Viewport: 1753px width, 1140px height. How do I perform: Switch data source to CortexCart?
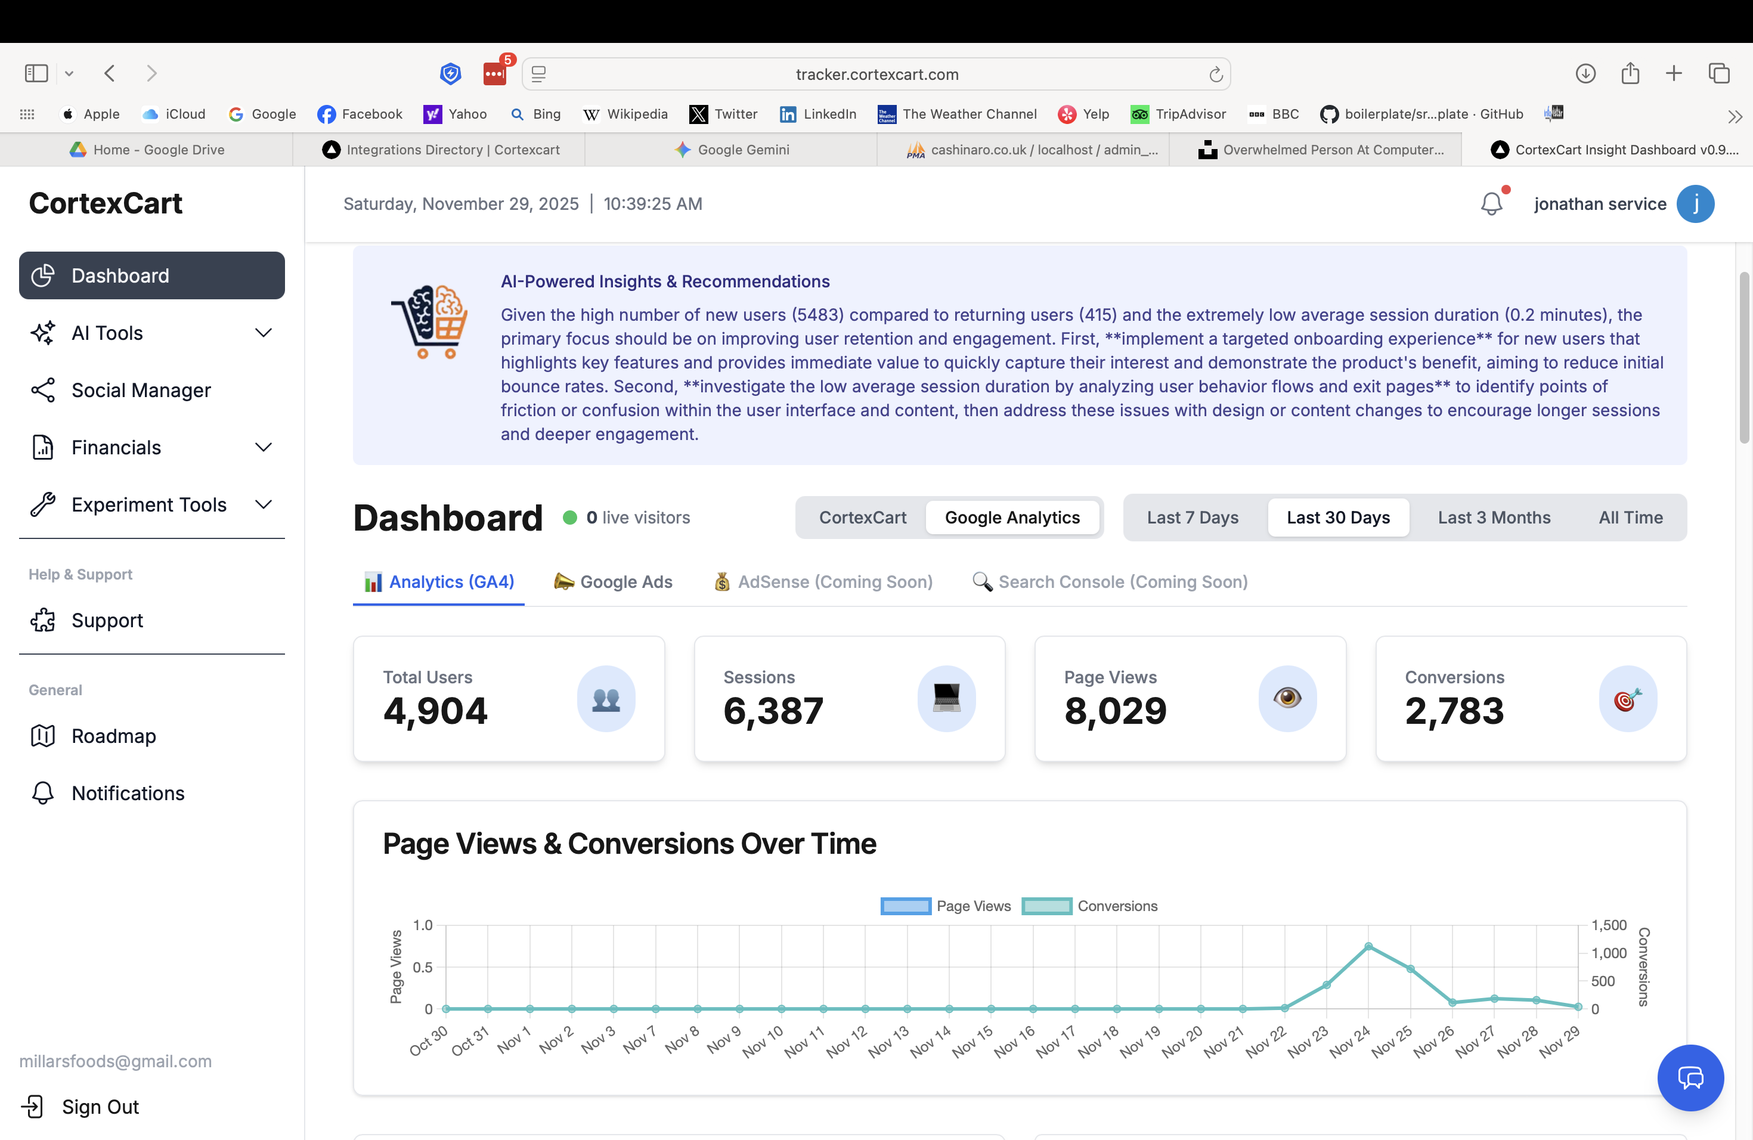pos(863,518)
